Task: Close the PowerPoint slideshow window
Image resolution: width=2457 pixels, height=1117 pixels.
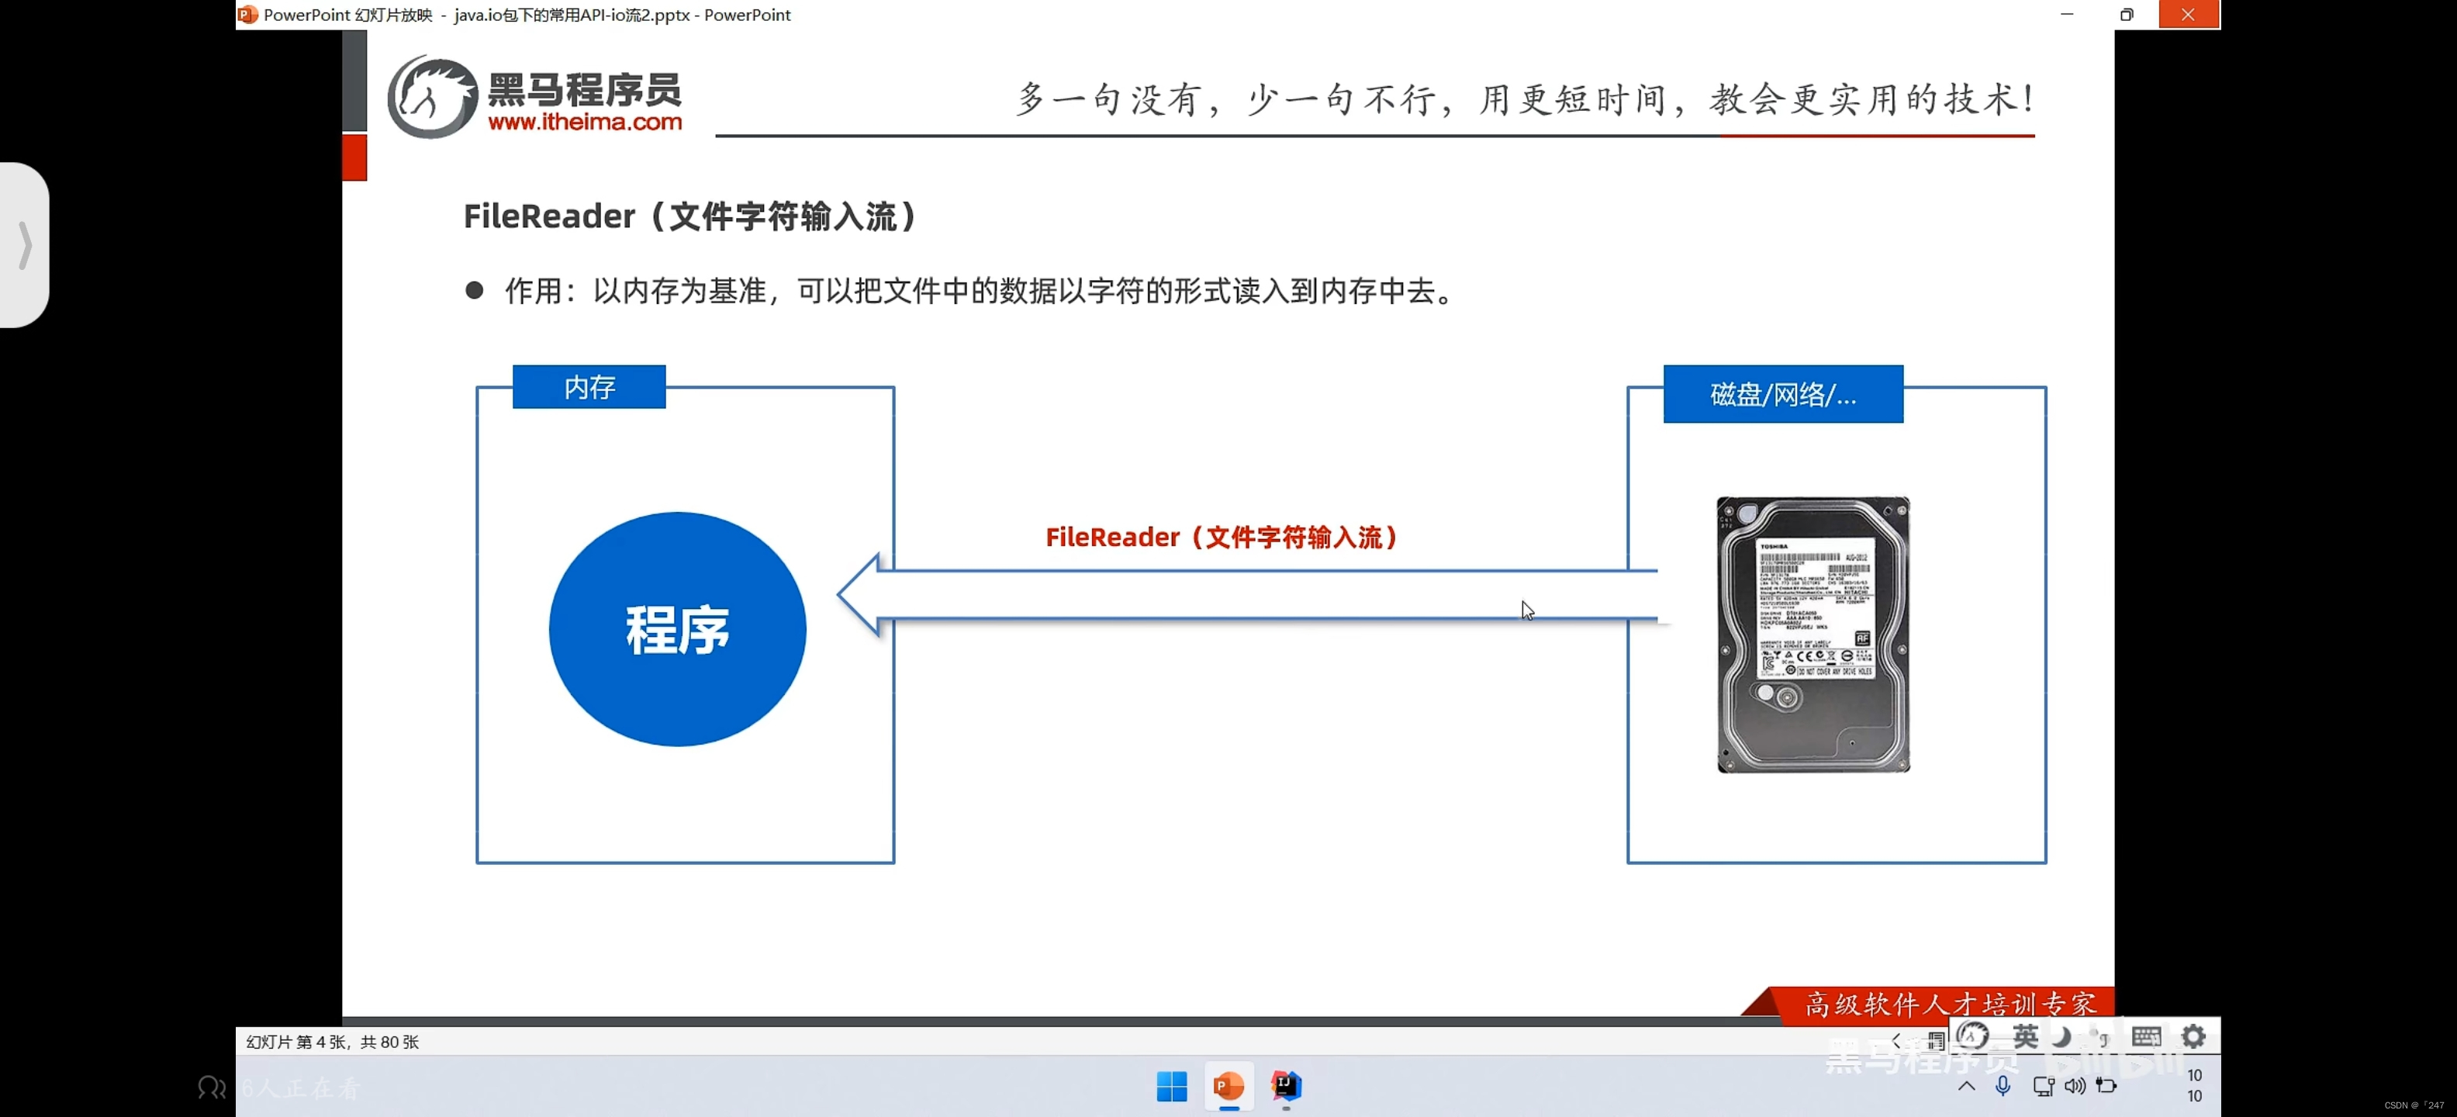Action: click(x=2188, y=14)
